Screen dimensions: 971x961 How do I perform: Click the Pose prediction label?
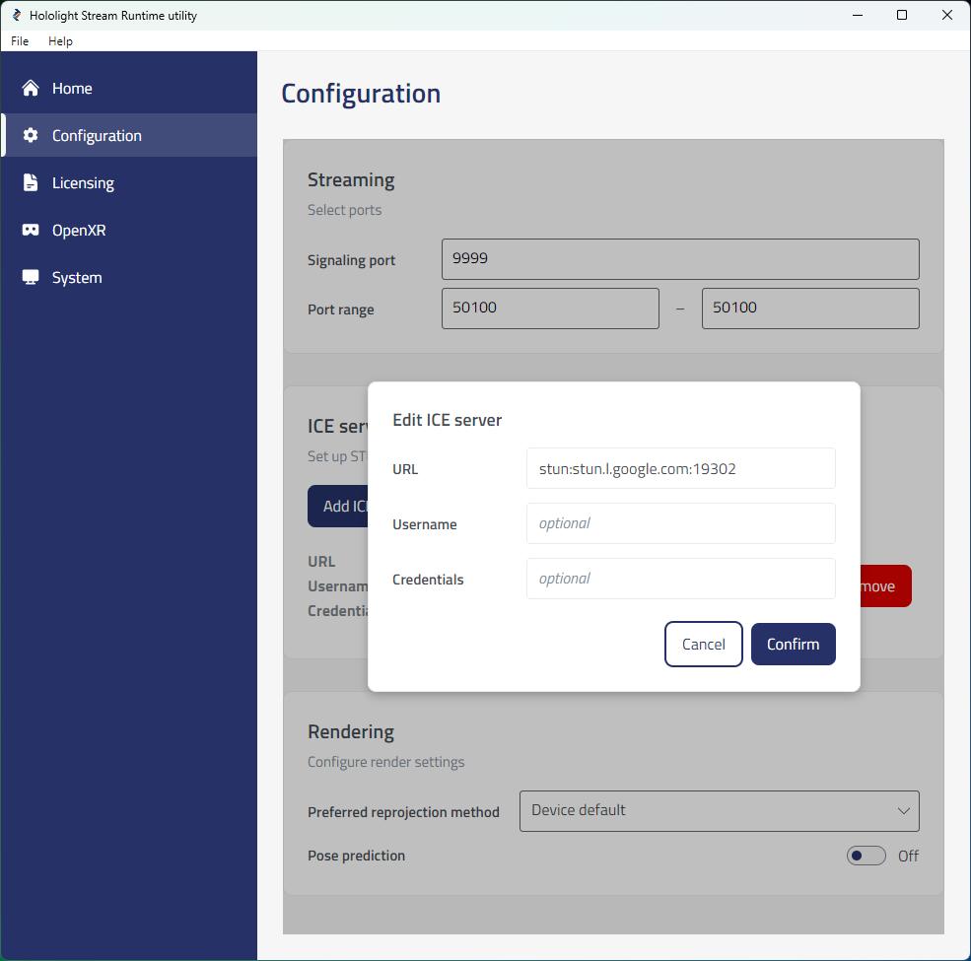coord(356,856)
